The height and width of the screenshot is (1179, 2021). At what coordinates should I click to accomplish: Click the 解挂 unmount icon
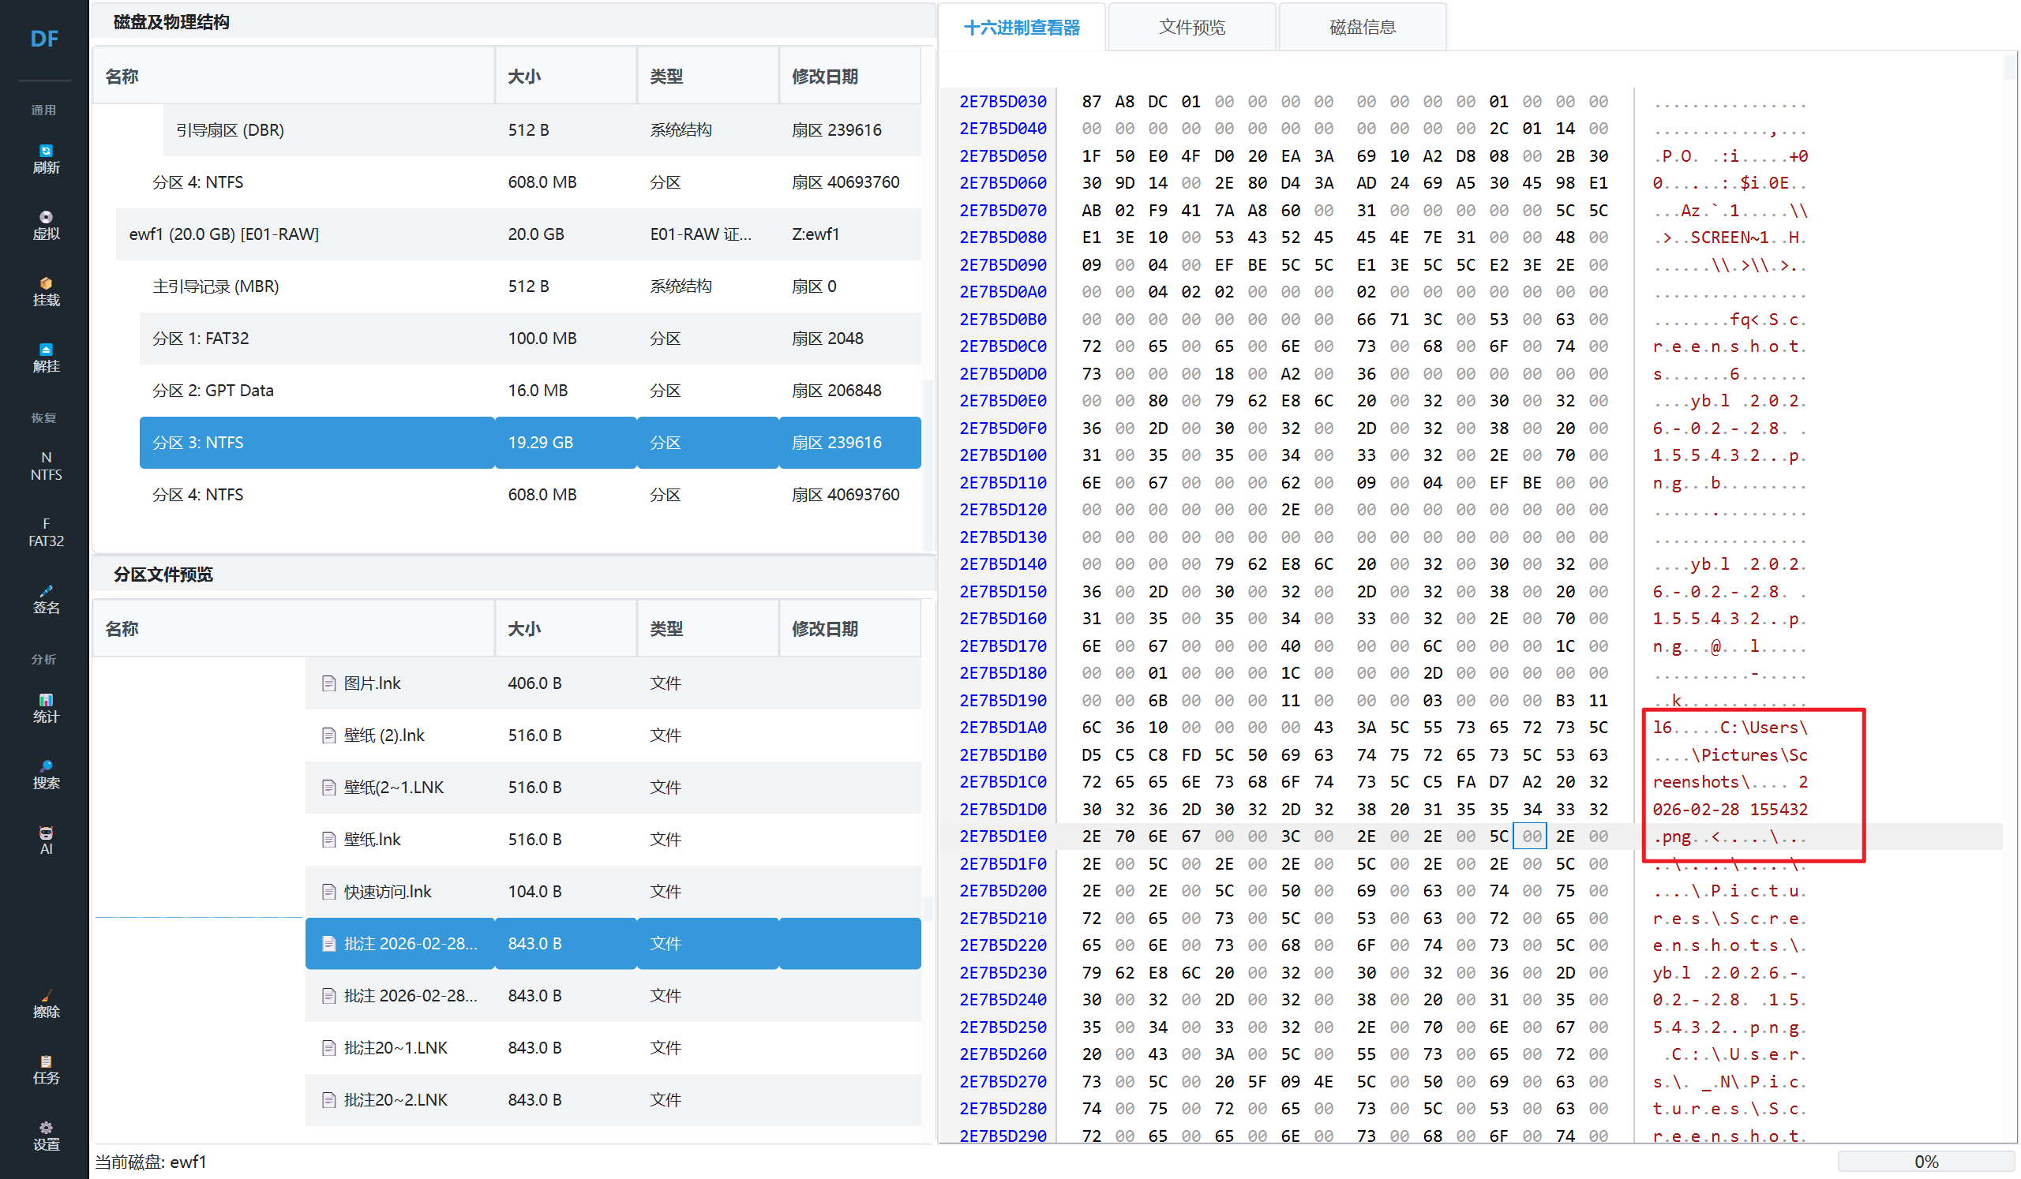click(x=46, y=358)
